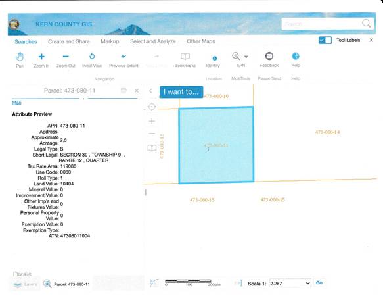Open the Scale value dropdown

(x=290, y=283)
